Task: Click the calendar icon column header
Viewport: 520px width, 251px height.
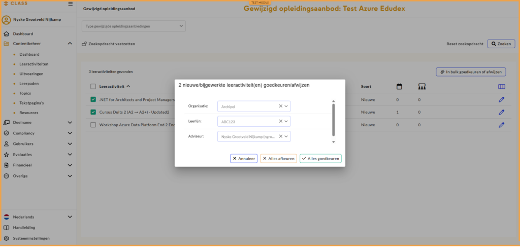Action: (x=399, y=87)
